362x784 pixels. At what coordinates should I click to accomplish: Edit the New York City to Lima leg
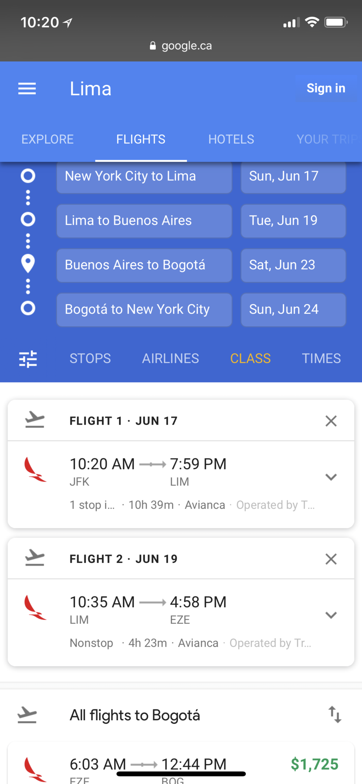tap(144, 176)
